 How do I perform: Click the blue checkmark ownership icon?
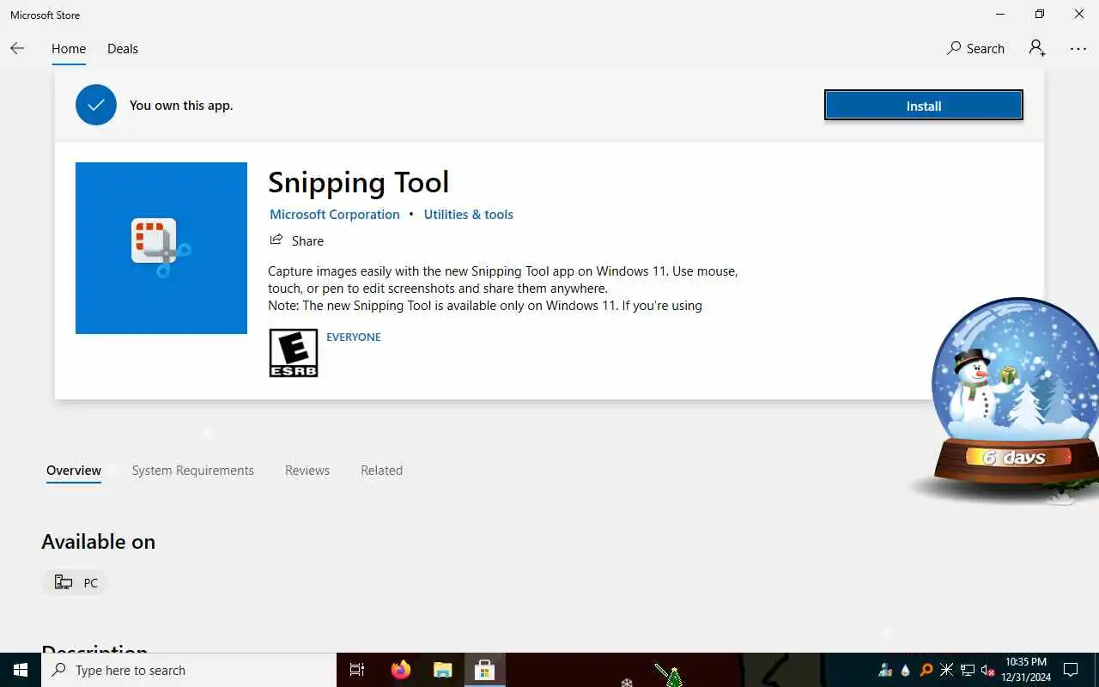96,105
